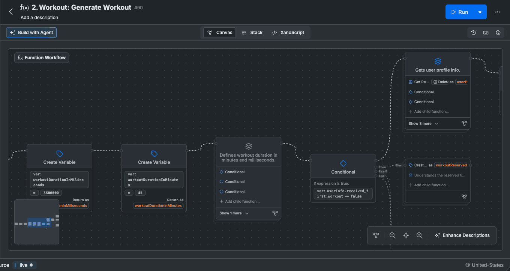Image resolution: width=510 pixels, height=271 pixels.
Task: Click the zoom out magnifier icon
Action: tap(393, 235)
